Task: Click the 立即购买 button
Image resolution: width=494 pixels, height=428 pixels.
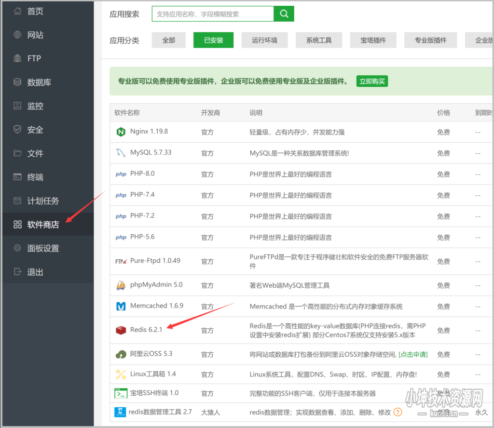Action: (x=371, y=81)
